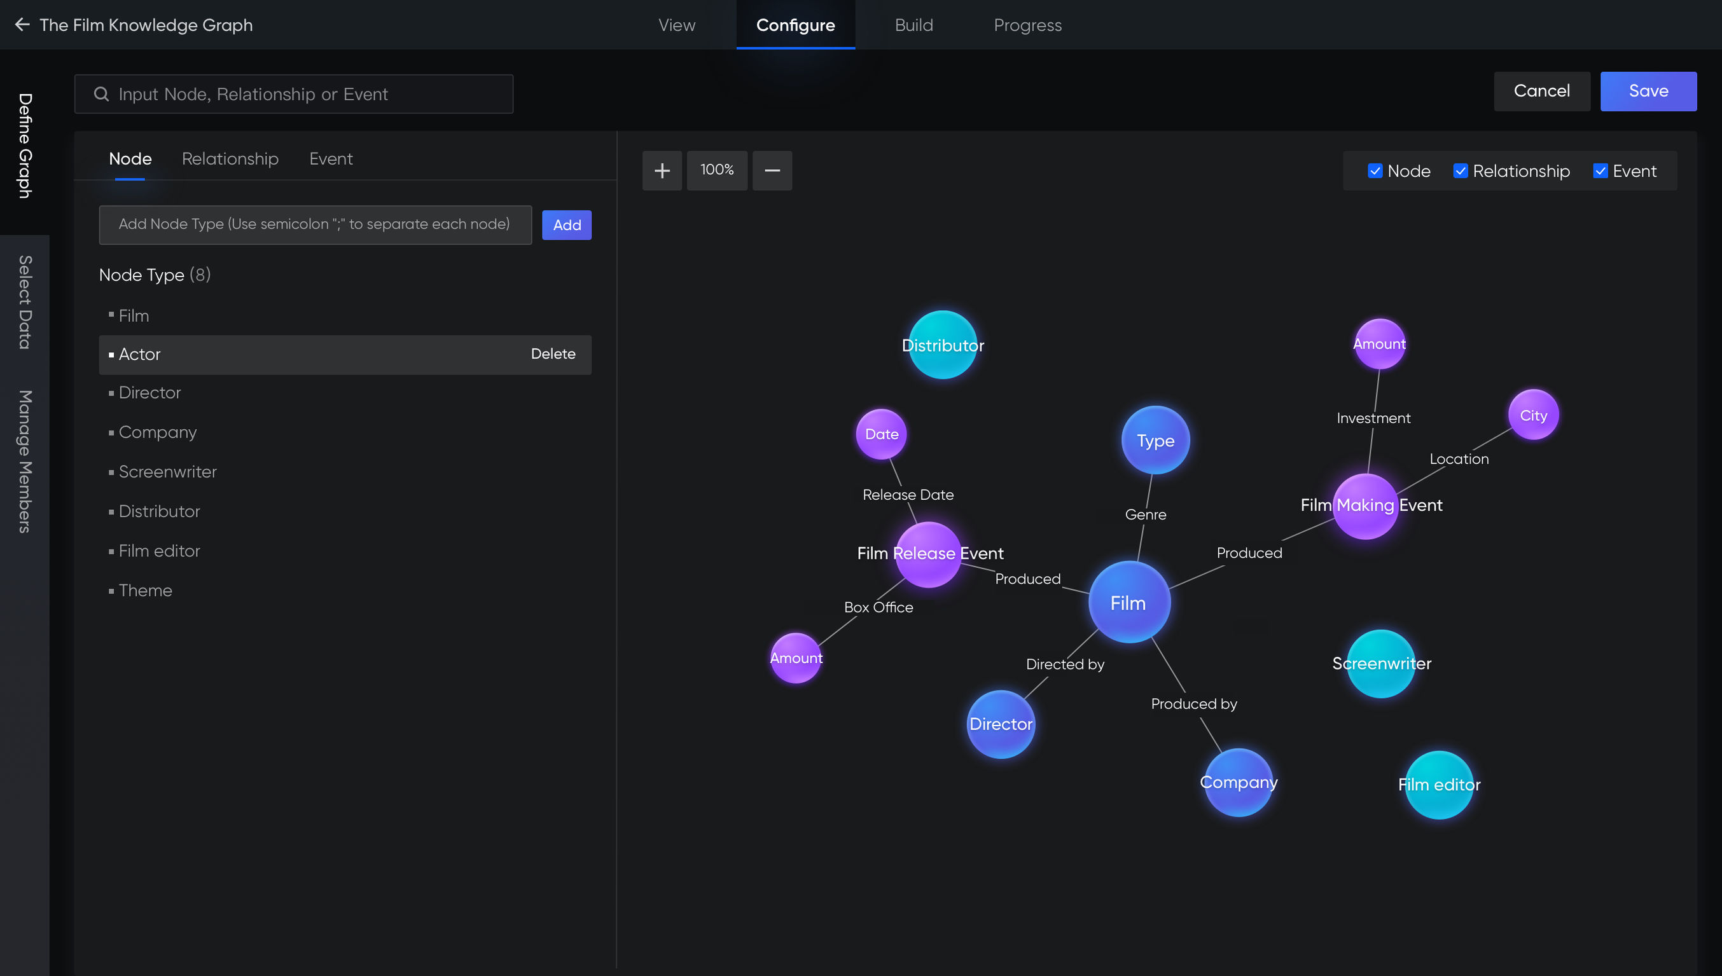Screen dimensions: 1722x976
Task: Select the Film node in the graph
Action: tap(1128, 602)
